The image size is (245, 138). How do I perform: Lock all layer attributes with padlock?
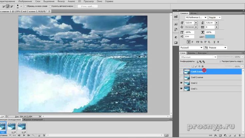click(202, 66)
